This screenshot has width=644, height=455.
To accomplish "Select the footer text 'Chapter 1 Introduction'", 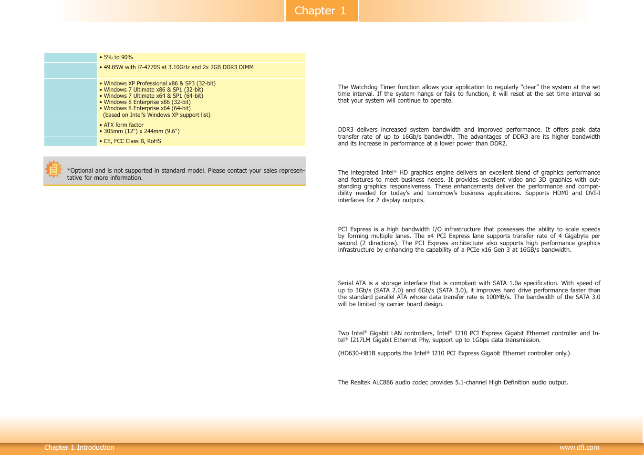I will tap(79, 447).
